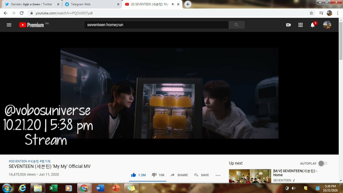Click the YouTube search magnifier button
Screen dimensions: 343x193
tap(236, 25)
